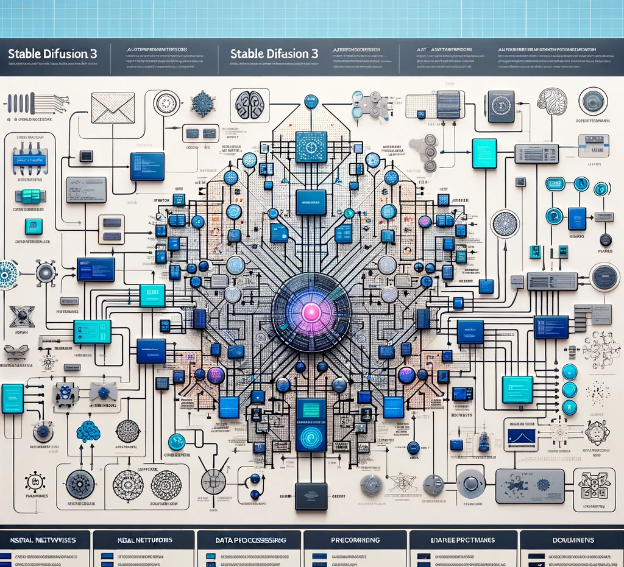Select the gray brain icon

tap(249, 105)
